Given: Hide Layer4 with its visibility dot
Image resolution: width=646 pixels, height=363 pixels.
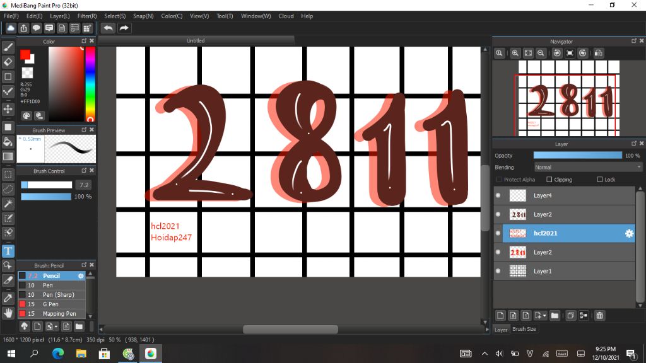Looking at the screenshot, I should (498, 195).
